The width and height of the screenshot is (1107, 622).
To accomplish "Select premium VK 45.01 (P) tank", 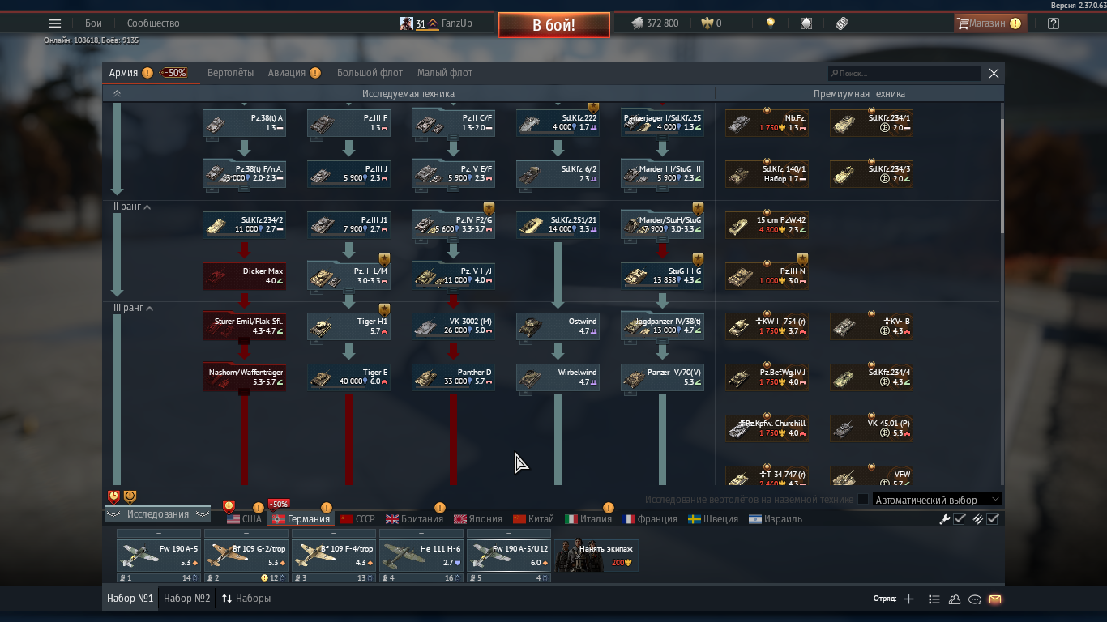I will [x=871, y=428].
